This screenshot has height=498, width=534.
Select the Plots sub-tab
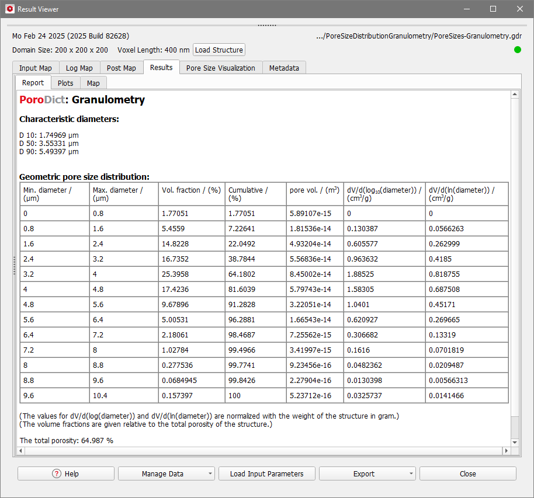point(65,83)
